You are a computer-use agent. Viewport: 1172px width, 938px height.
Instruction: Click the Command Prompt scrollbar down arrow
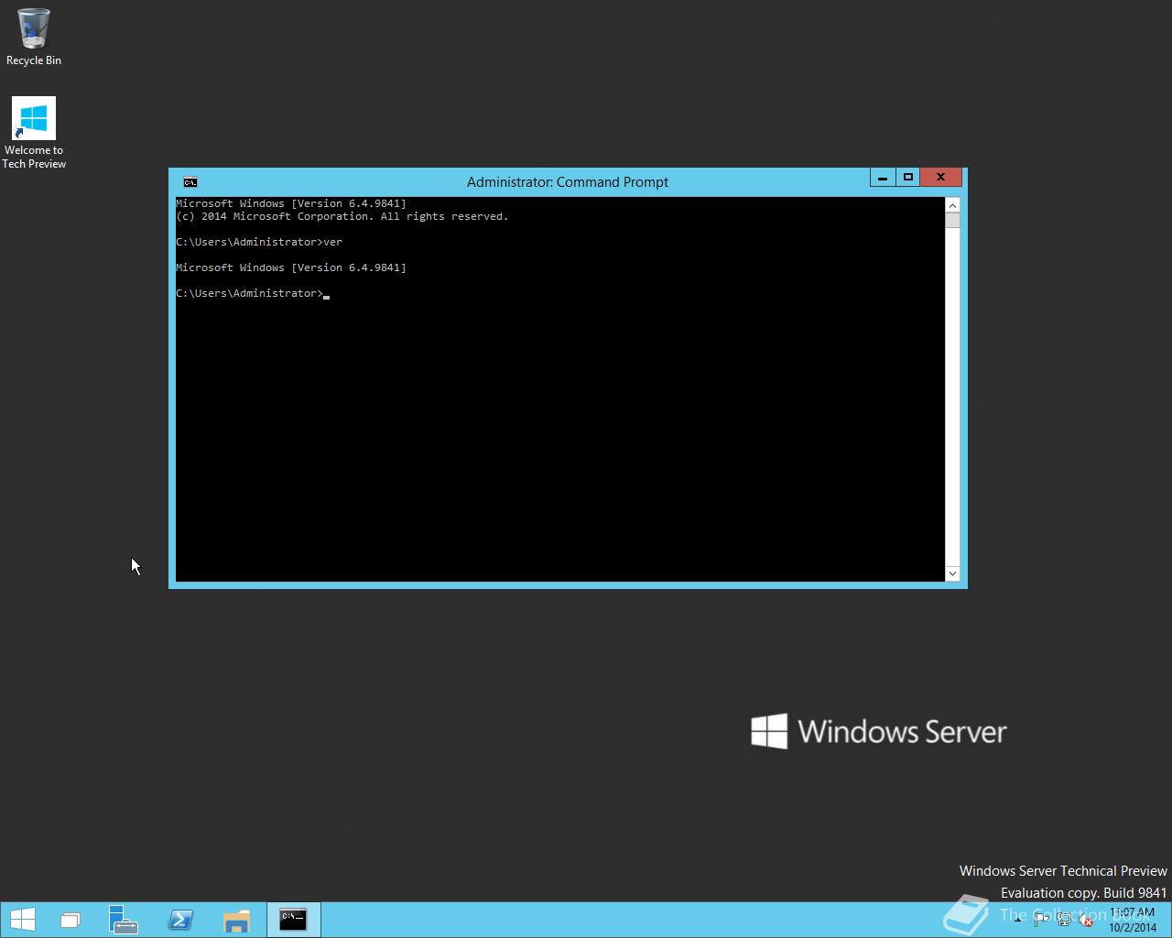[952, 573]
